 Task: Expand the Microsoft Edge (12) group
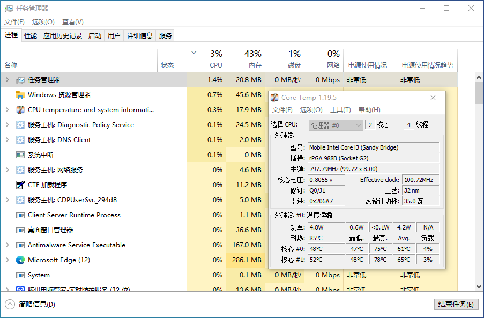coord(8,260)
